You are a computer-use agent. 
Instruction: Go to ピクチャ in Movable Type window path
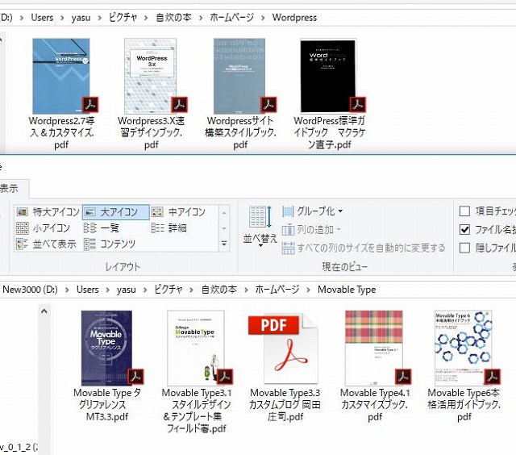click(169, 290)
